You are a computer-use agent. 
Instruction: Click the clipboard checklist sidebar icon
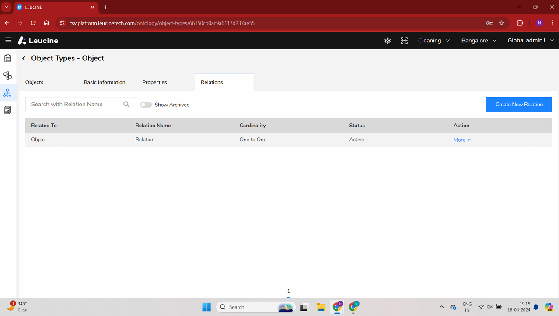pyautogui.click(x=7, y=58)
